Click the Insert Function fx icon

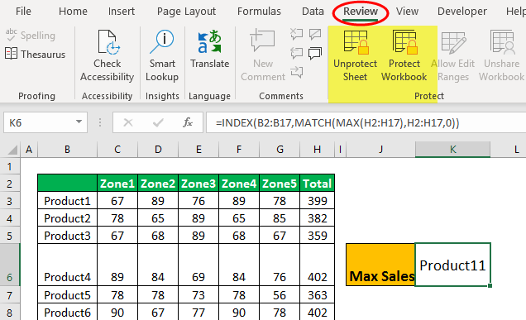click(x=188, y=122)
